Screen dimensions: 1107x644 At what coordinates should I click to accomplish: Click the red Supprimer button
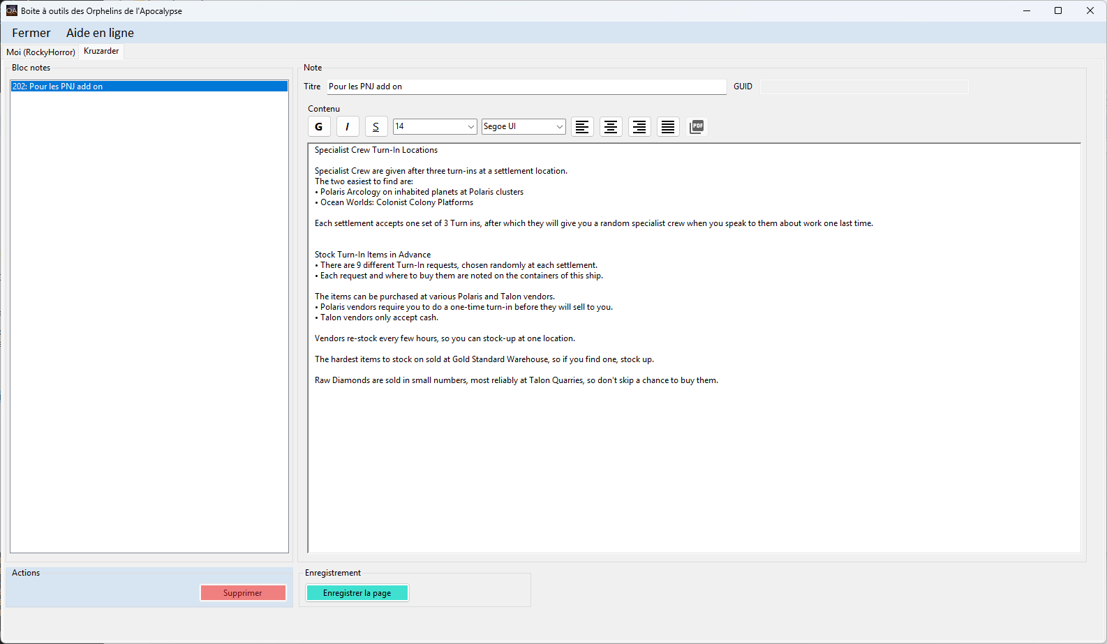pos(243,593)
